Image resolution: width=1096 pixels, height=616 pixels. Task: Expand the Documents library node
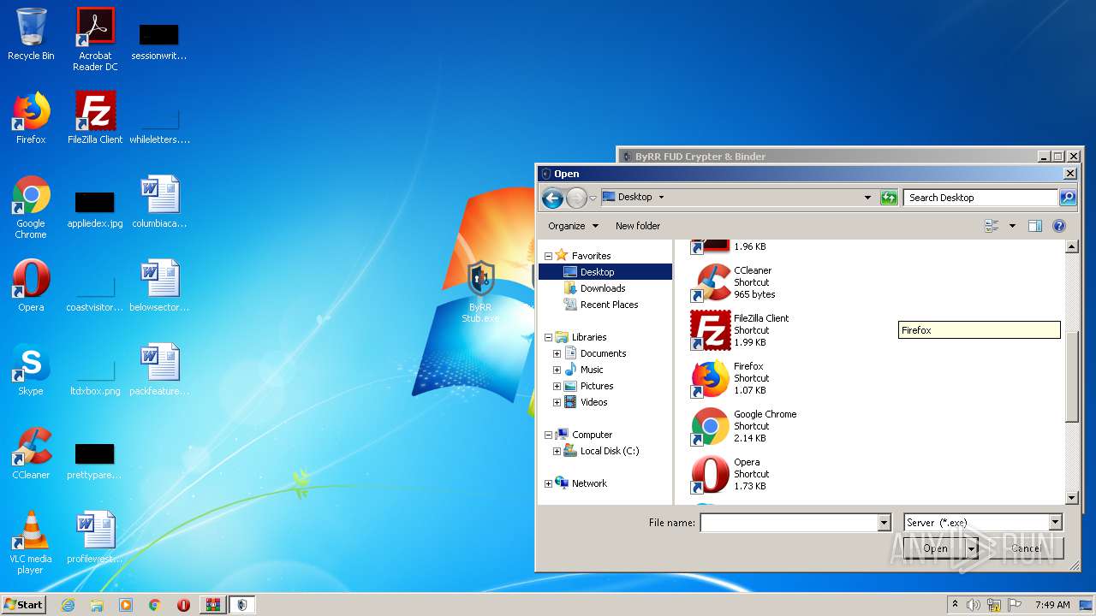557,353
